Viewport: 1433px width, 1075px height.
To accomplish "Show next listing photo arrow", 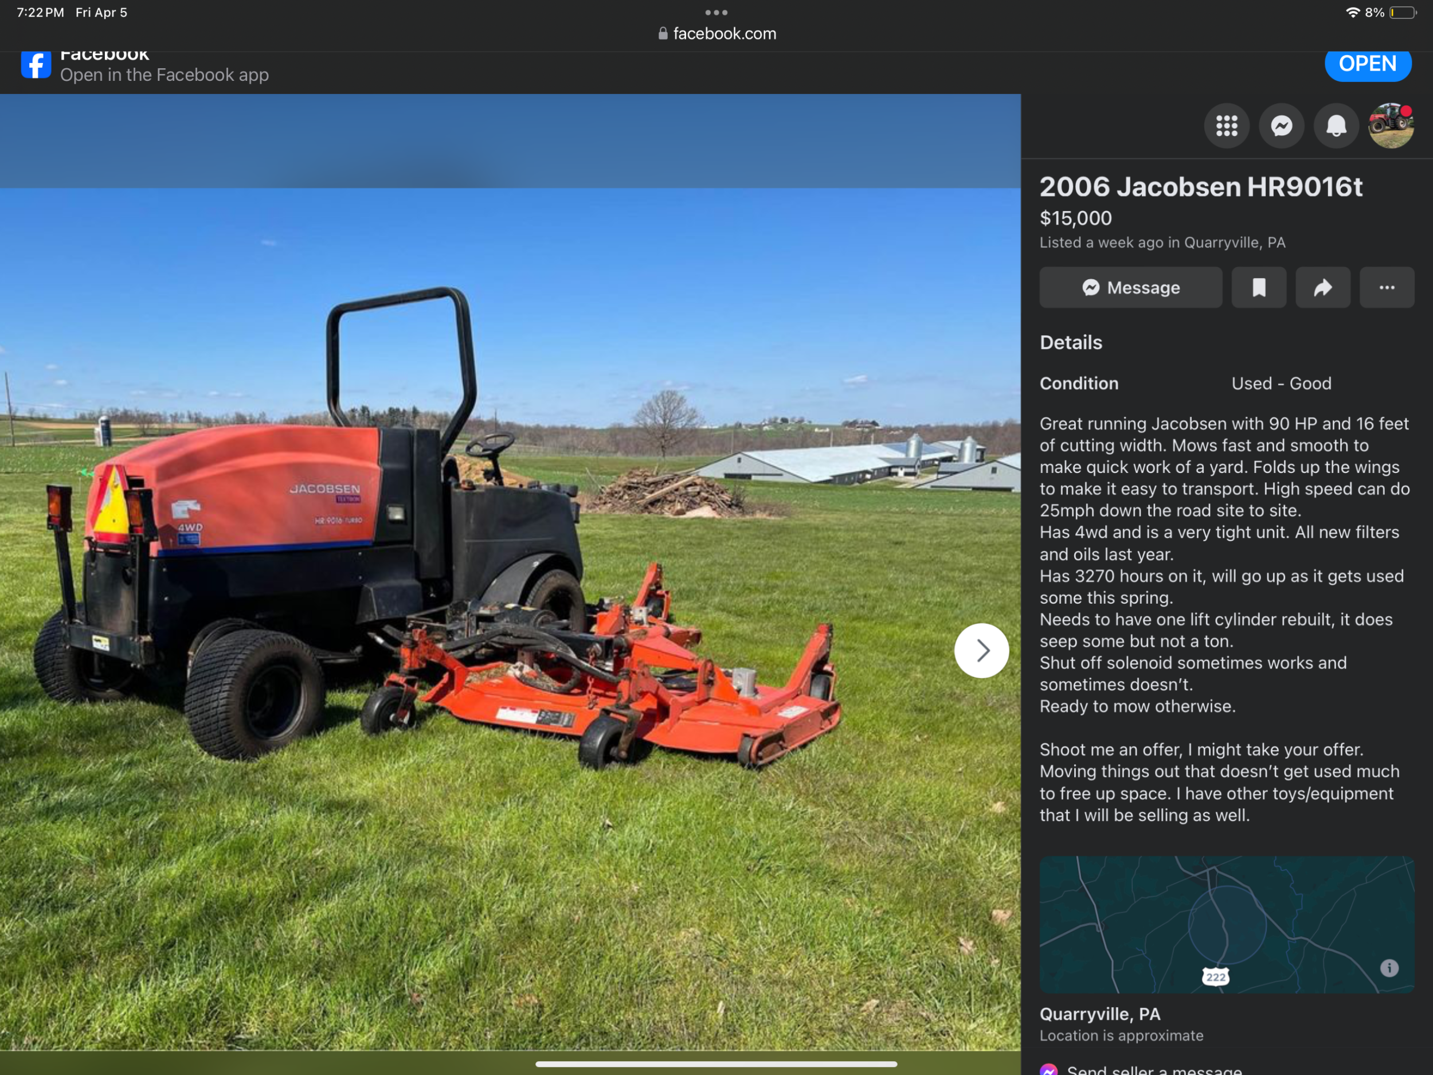I will (981, 651).
